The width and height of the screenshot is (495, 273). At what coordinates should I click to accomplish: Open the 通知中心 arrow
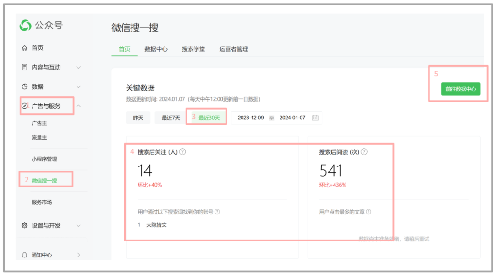tap(79, 255)
